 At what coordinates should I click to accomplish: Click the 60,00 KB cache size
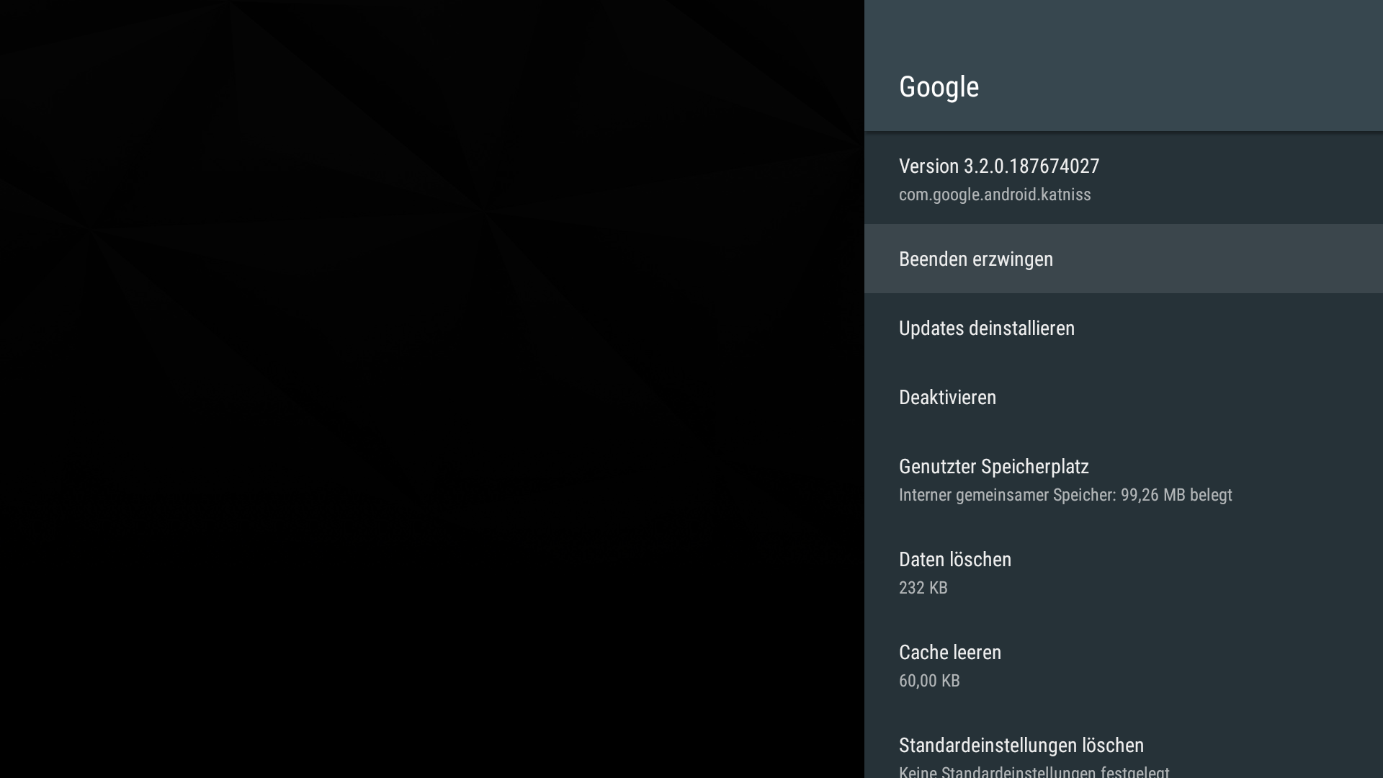[x=929, y=681]
